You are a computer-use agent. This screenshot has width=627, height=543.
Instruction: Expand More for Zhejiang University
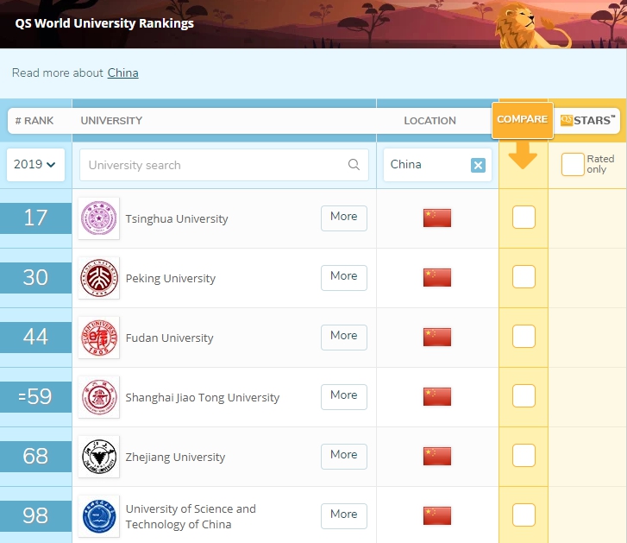(343, 456)
